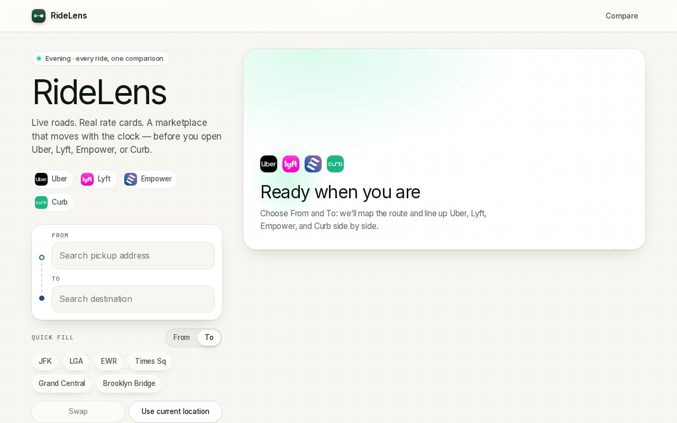Screen dimensions: 677x423
Task: Click the pickup origin circle marker
Action: 42,258
